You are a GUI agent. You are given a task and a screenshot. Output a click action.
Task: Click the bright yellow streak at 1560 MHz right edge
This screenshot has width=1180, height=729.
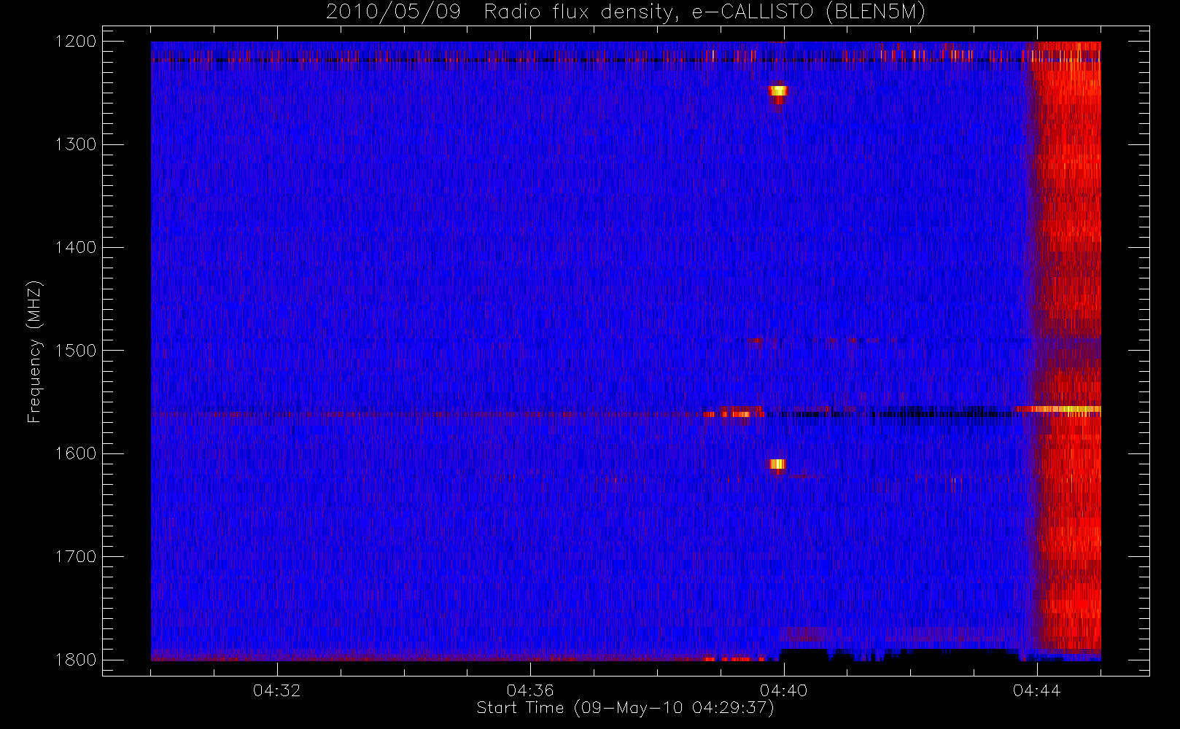(x=1059, y=409)
